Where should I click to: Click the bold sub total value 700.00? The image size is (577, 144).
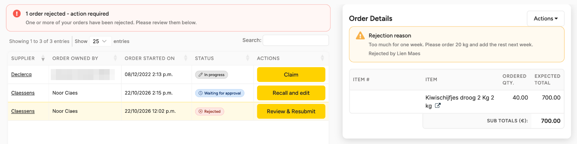pyautogui.click(x=551, y=121)
